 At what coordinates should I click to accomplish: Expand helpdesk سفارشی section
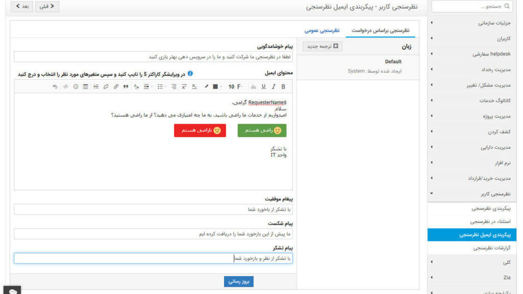(x=471, y=54)
